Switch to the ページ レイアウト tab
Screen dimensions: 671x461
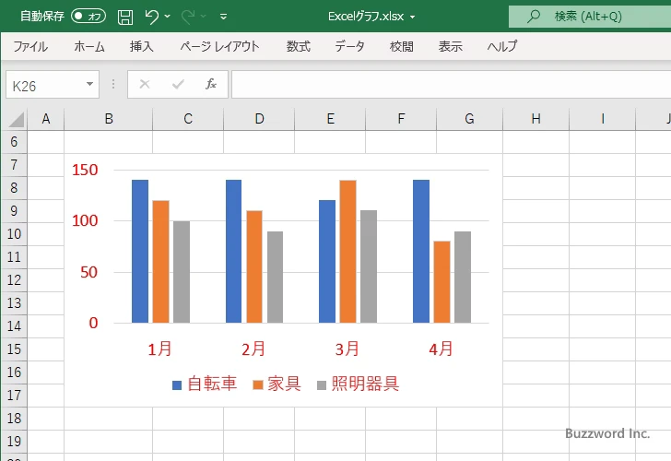click(219, 46)
